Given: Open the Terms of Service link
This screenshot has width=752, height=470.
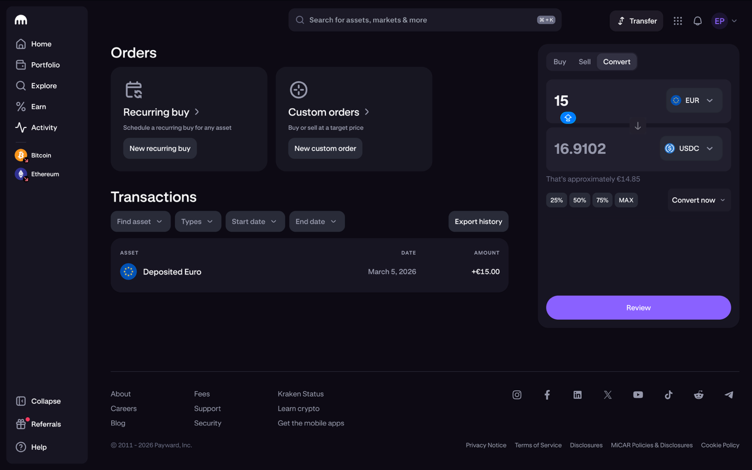Looking at the screenshot, I should (x=538, y=445).
